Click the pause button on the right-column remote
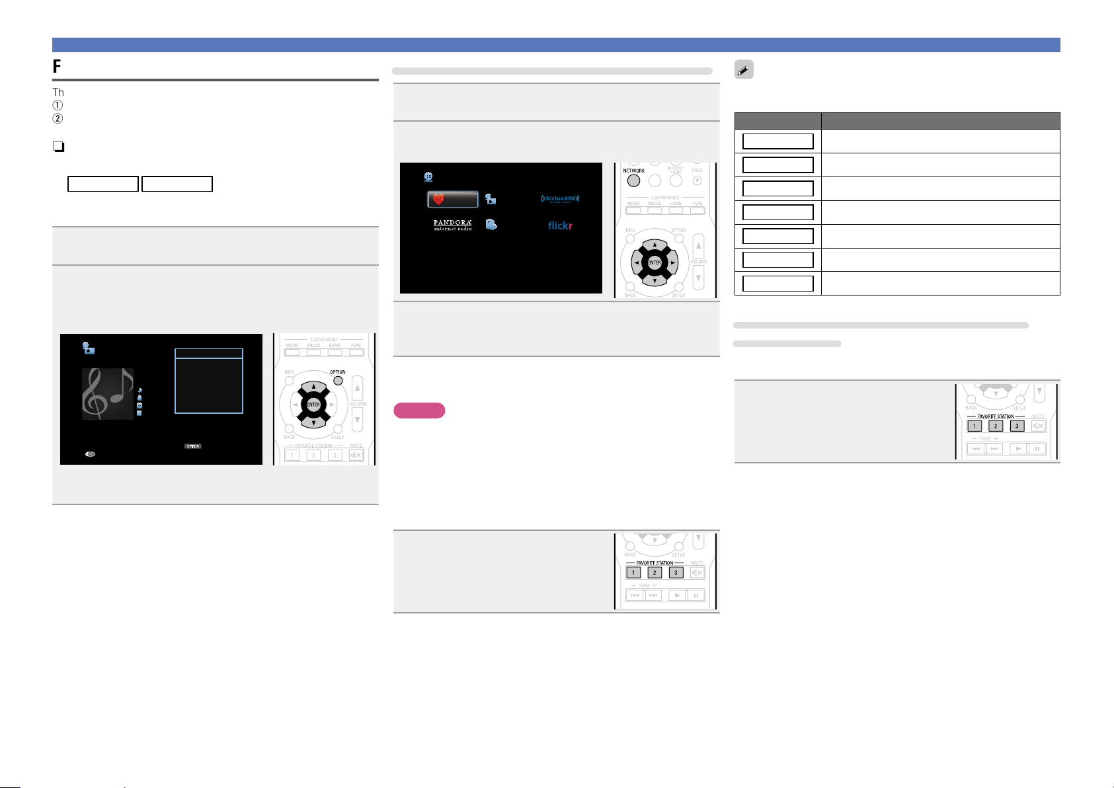This screenshot has width=1114, height=788. [1037, 449]
